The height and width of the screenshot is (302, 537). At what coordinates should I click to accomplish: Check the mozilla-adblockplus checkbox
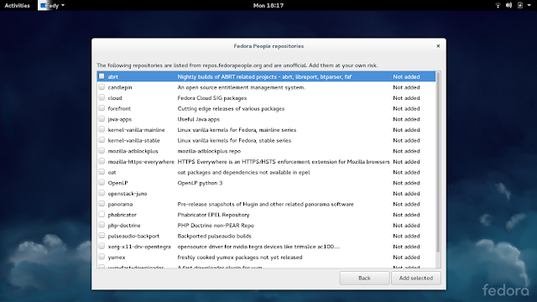pyautogui.click(x=102, y=151)
